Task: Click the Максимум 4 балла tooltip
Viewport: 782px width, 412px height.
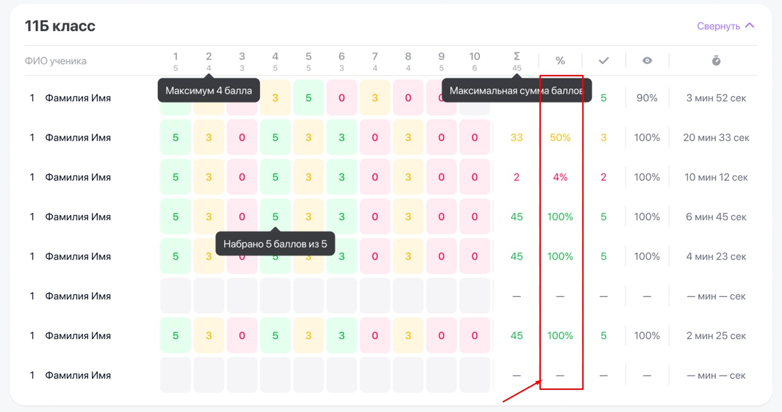Action: click(208, 91)
